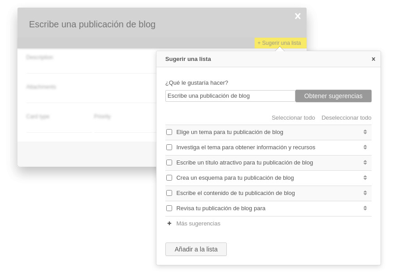
Task: Click the reorder icon beside "Elige un tema para tu publicación de blog"
Action: point(365,132)
